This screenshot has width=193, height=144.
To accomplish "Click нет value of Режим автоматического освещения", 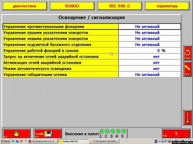I will point(156,69).
